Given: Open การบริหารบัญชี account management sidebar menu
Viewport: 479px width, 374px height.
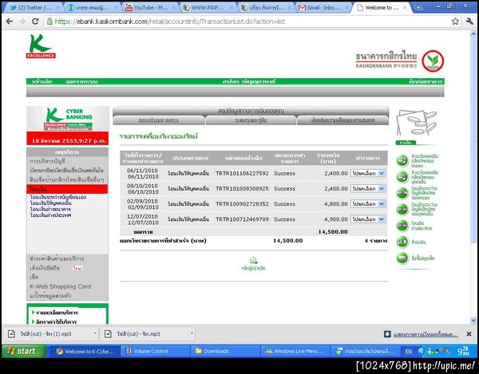Looking at the screenshot, I should point(47,161).
